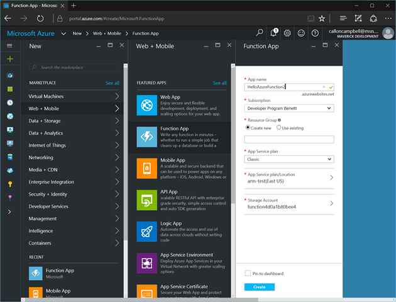
Task: Expand the Storage Account chevron
Action: 332,203
